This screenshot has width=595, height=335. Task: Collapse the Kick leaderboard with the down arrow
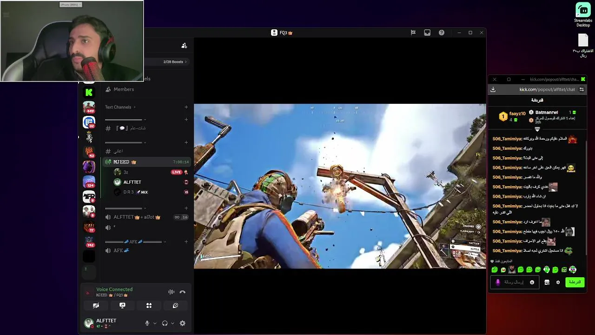pos(537,129)
